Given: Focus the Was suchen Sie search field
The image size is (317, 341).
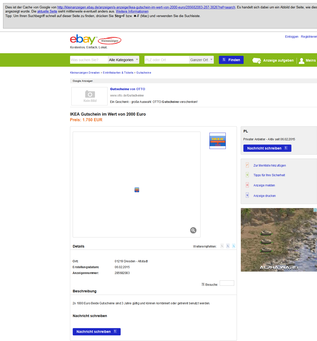Looking at the screenshot, I should click(89, 60).
